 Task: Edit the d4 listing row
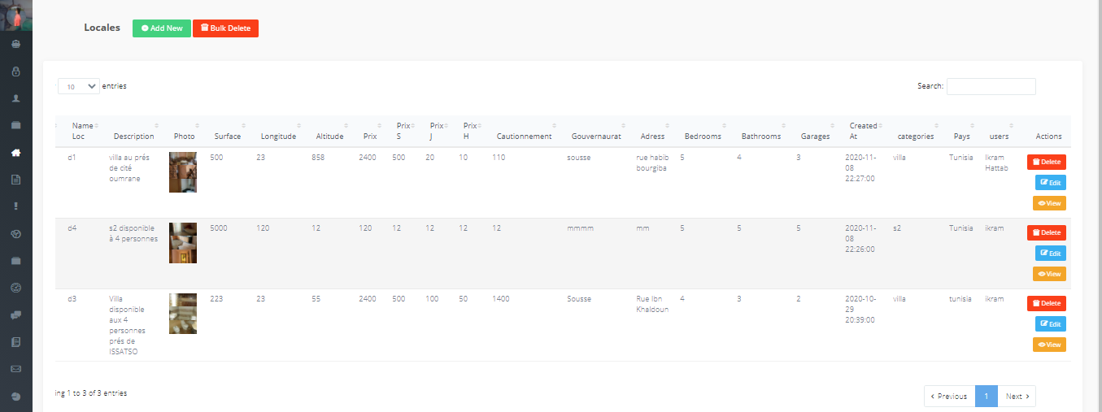click(x=1050, y=253)
